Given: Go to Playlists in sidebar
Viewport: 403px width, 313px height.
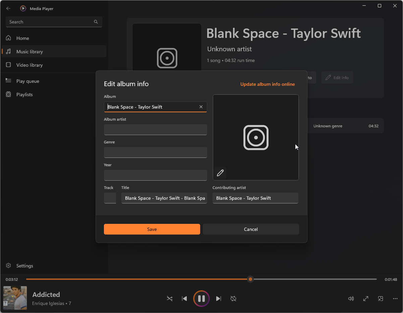Looking at the screenshot, I should pyautogui.click(x=24, y=95).
